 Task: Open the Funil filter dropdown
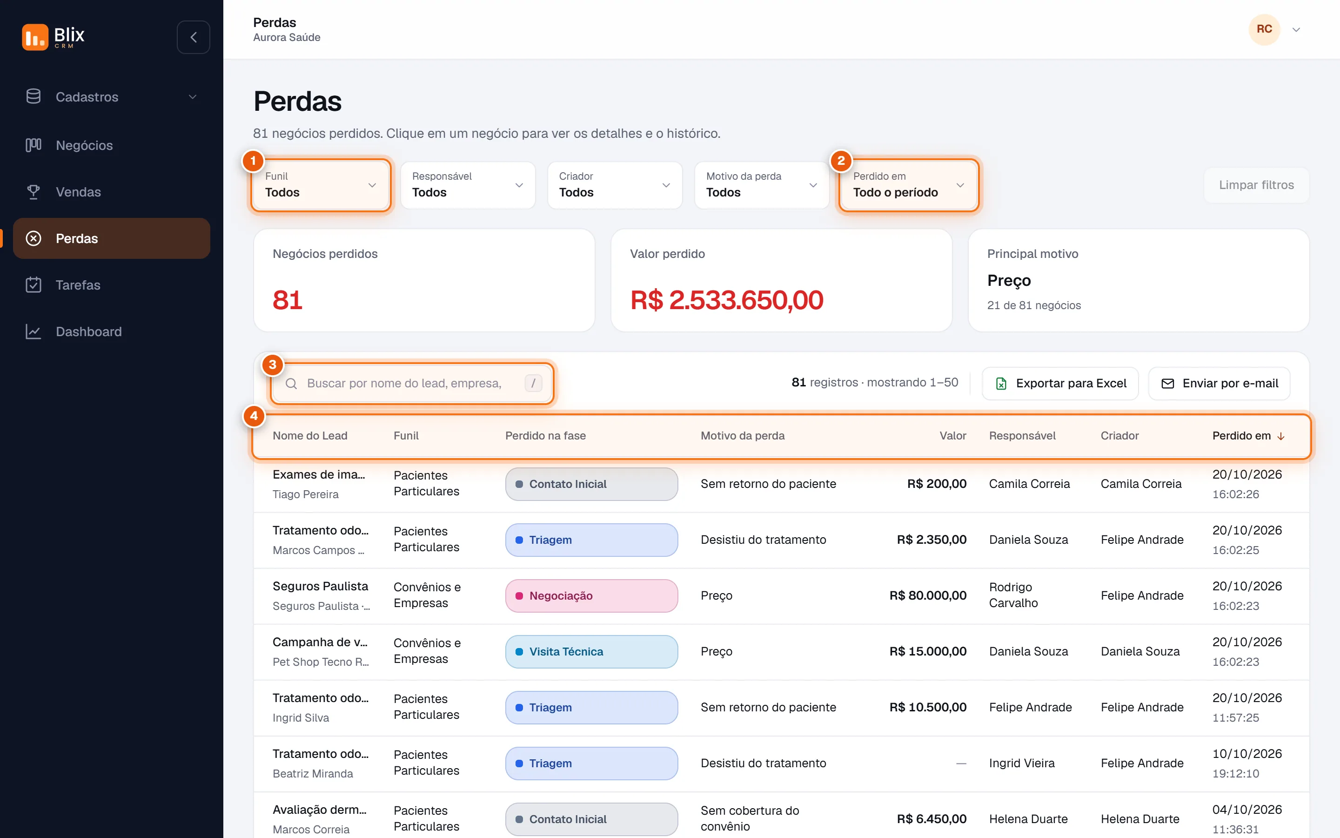tap(321, 185)
